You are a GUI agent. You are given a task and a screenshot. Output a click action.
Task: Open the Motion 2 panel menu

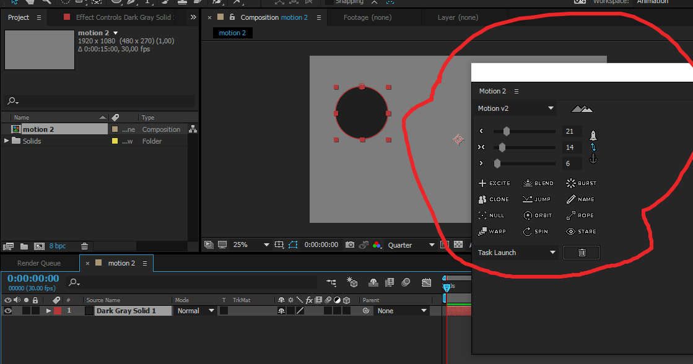(x=516, y=91)
